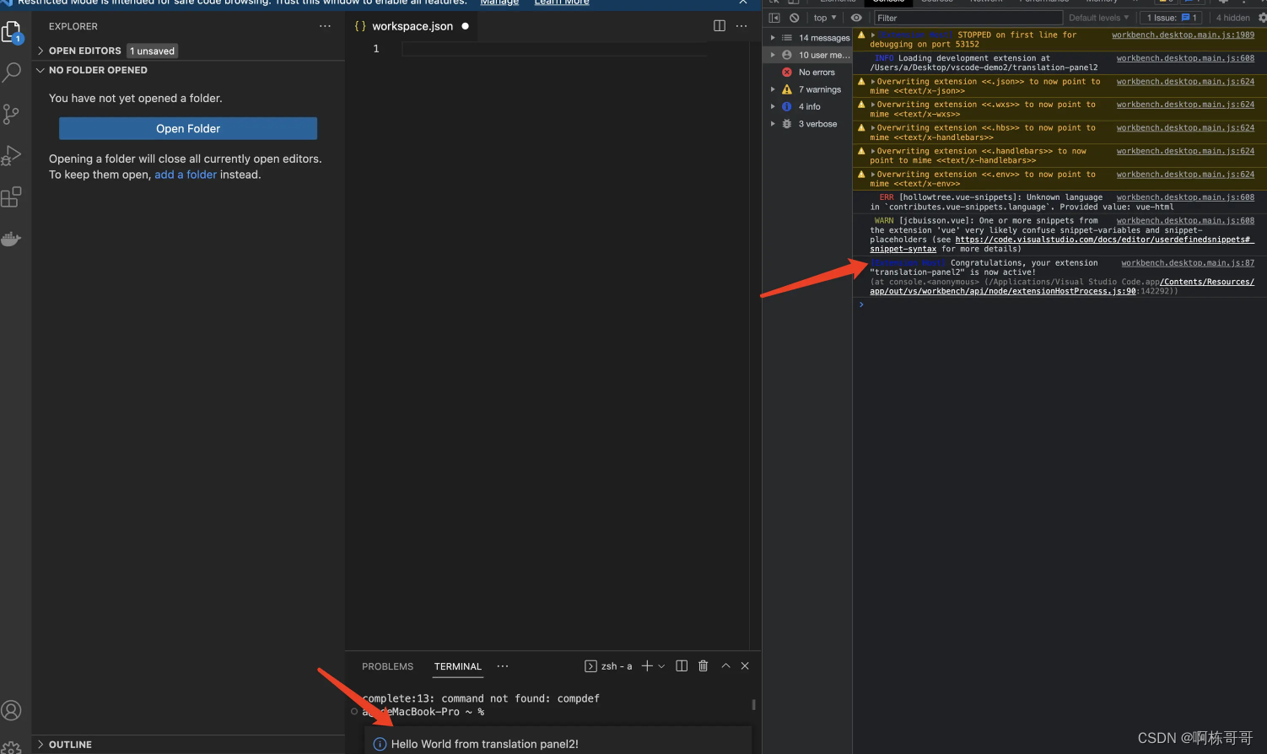Click the Learn More link in banner
The image size is (1267, 754).
(x=562, y=3)
